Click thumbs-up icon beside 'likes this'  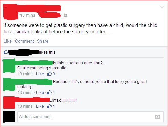coord(6,52)
